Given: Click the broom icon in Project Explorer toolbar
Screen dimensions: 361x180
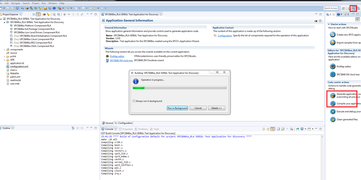Looking at the screenshot, I should click(x=48, y=14).
